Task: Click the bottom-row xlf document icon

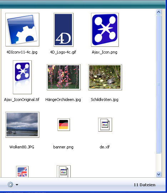Action: click(64, 171)
